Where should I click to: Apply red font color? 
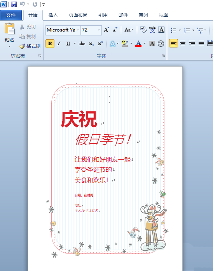point(138,44)
